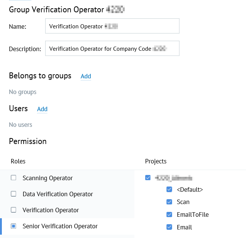Check the Scanning Operator role checkbox
This screenshot has height=238, width=246.
[x=13, y=178]
